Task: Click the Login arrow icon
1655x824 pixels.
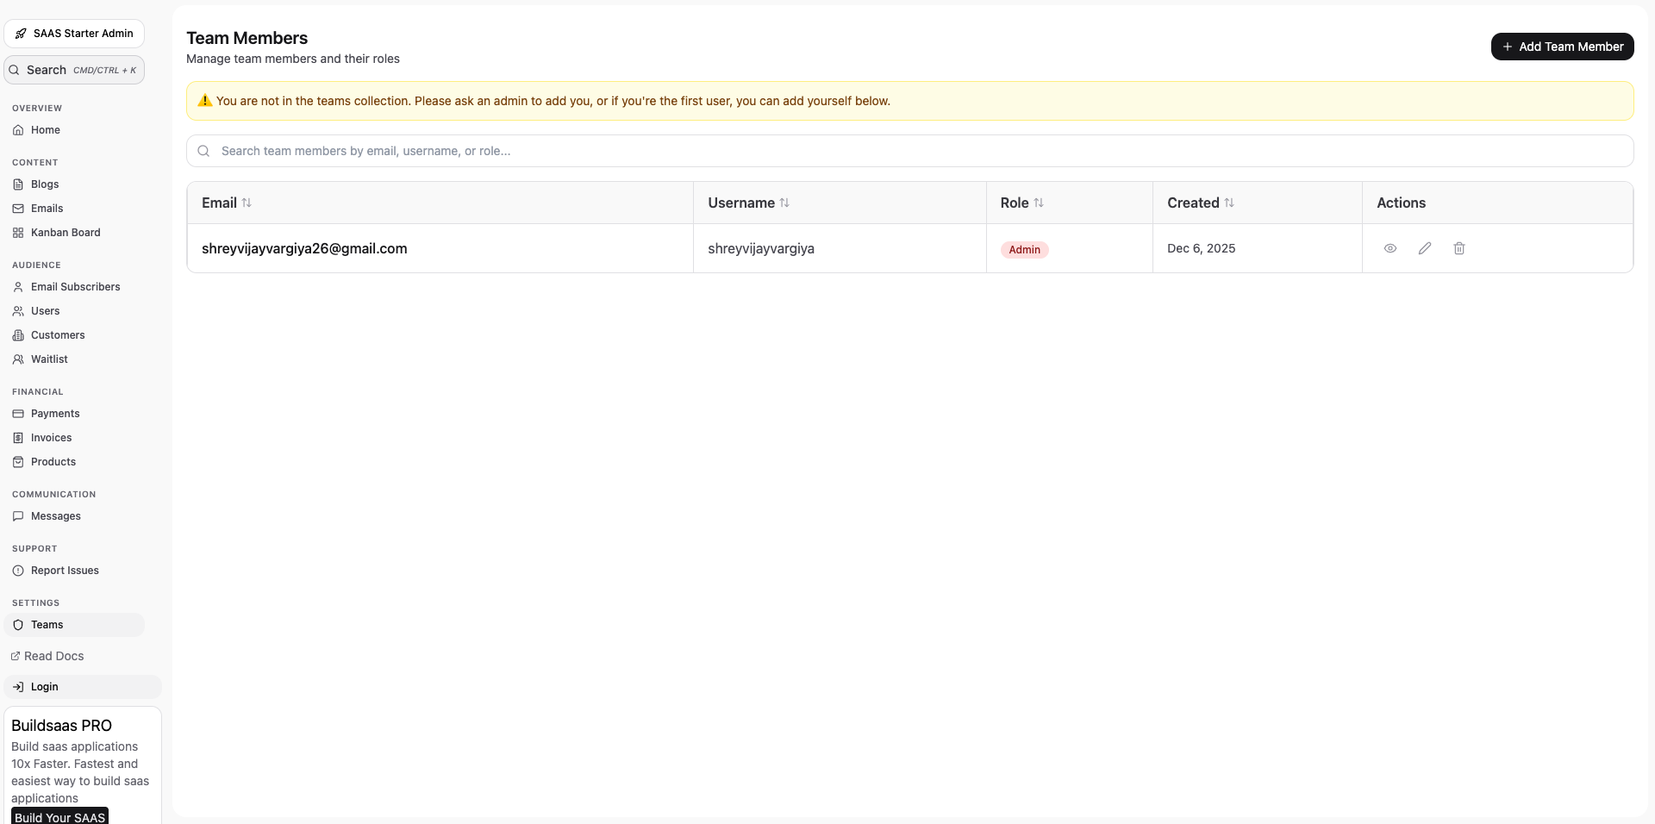Action: click(x=18, y=687)
